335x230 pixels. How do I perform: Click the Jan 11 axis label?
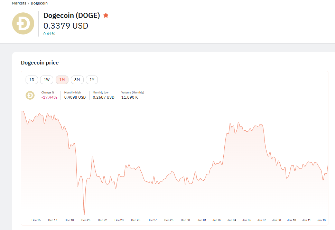pos(306,220)
